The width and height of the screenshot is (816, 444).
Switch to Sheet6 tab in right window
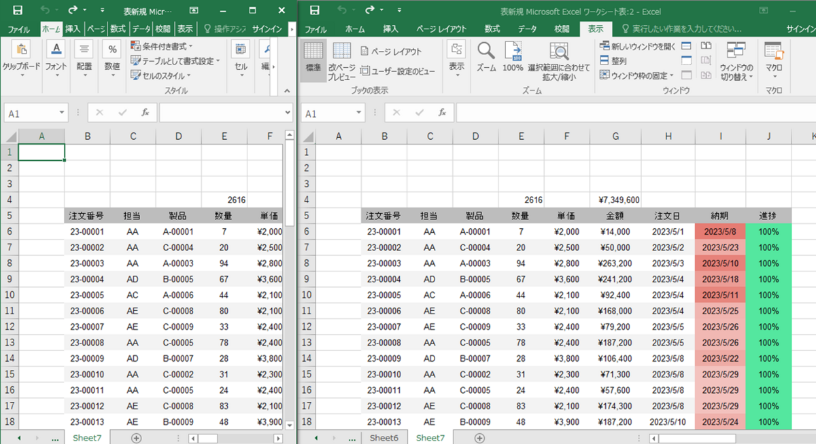point(383,438)
